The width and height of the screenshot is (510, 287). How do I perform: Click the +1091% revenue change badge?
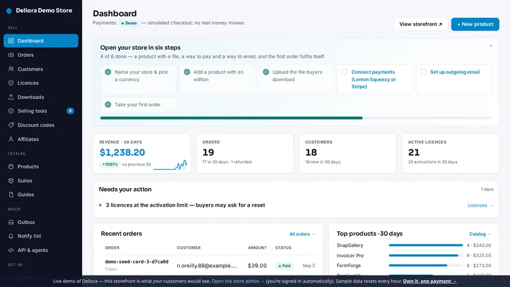click(x=110, y=165)
